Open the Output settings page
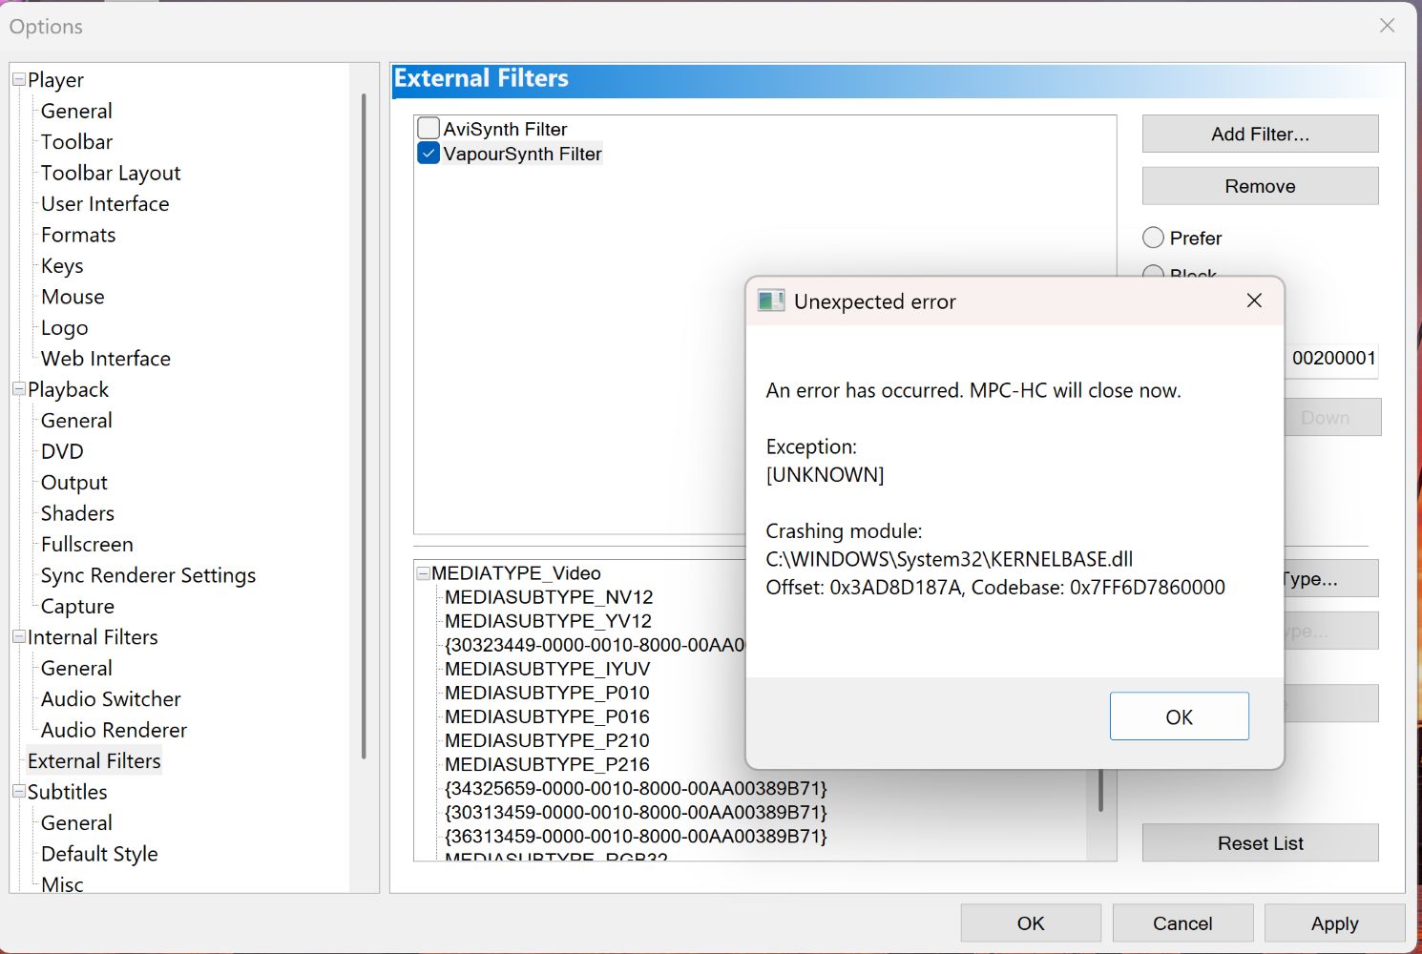The image size is (1422, 954). 74,483
